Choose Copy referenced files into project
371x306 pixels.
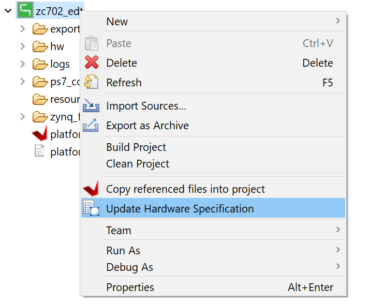point(213,189)
